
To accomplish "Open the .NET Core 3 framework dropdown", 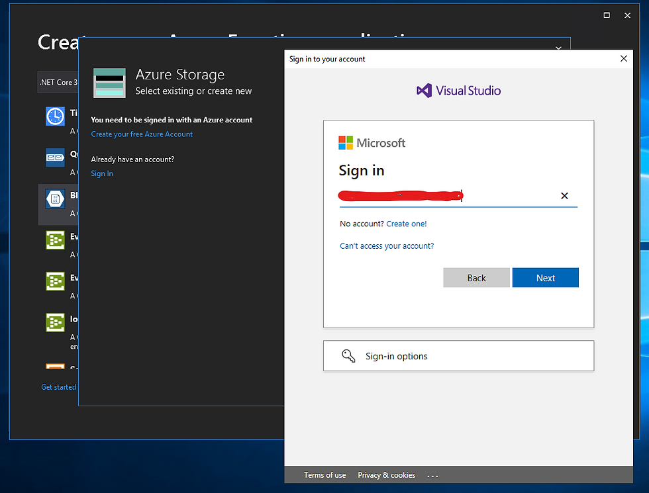I will click(x=58, y=82).
